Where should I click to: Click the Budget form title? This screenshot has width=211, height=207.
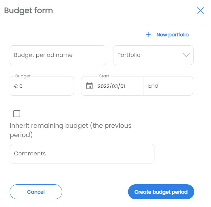click(x=29, y=11)
